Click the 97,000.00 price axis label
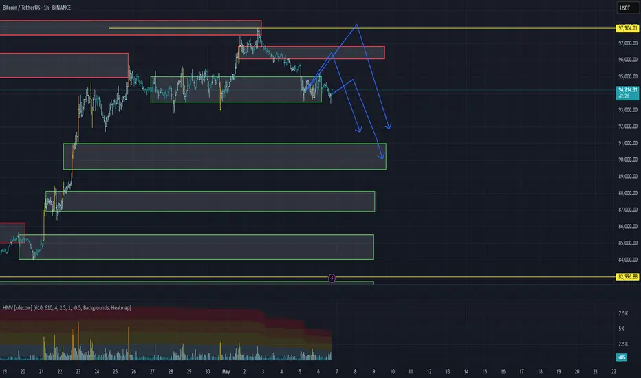The image size is (641, 378). pos(627,43)
